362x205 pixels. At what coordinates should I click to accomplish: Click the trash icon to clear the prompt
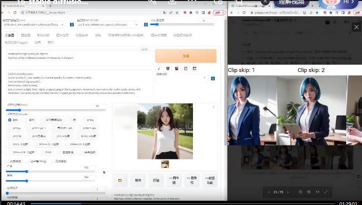click(x=168, y=68)
